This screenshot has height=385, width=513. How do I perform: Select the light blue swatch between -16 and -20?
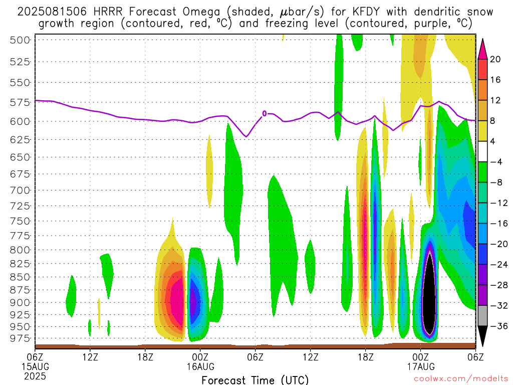point(482,234)
